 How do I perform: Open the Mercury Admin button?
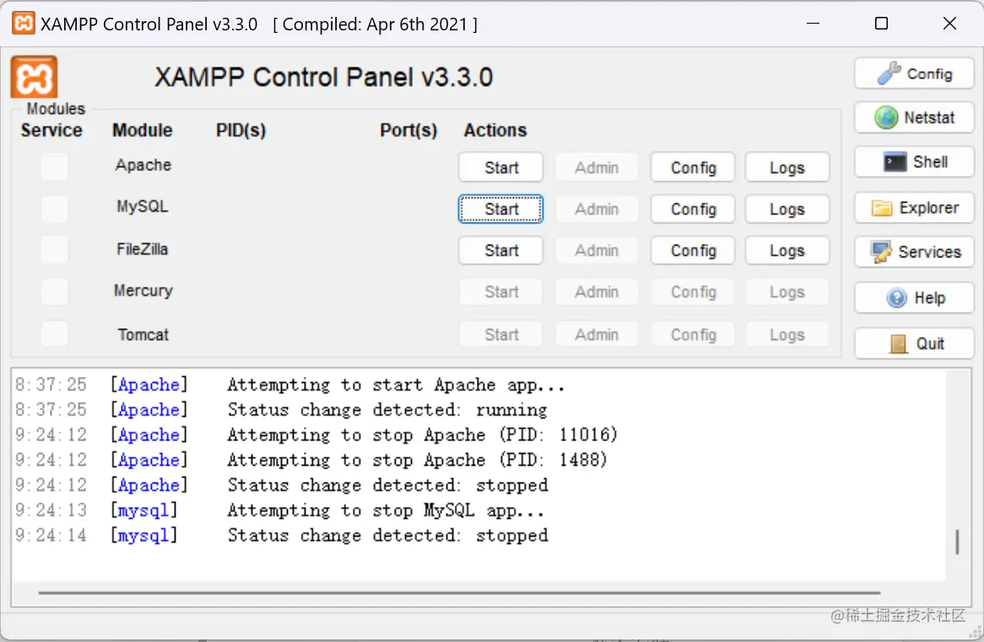click(597, 292)
